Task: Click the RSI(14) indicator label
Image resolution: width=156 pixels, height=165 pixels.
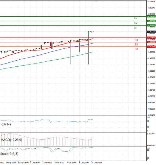Action: [6, 124]
